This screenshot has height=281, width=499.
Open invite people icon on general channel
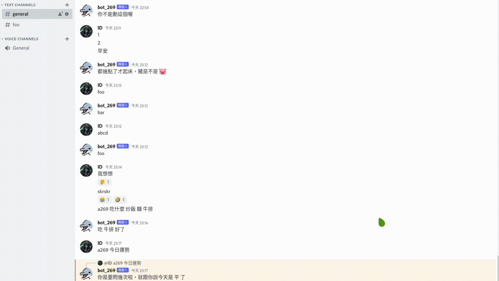(x=61, y=14)
